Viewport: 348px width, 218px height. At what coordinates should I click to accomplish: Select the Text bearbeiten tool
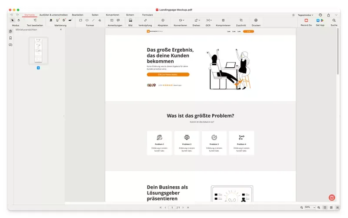point(35,20)
